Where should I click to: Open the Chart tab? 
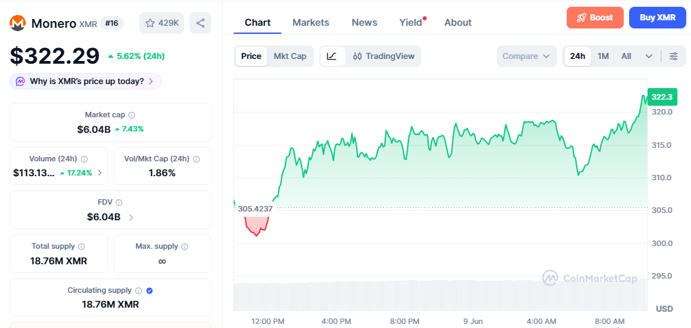pyautogui.click(x=258, y=22)
